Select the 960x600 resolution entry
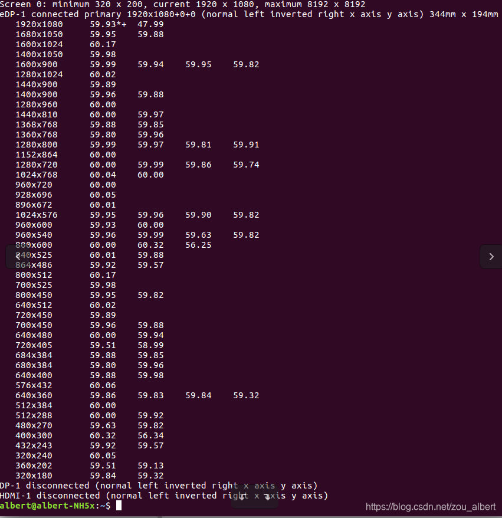 click(x=34, y=225)
